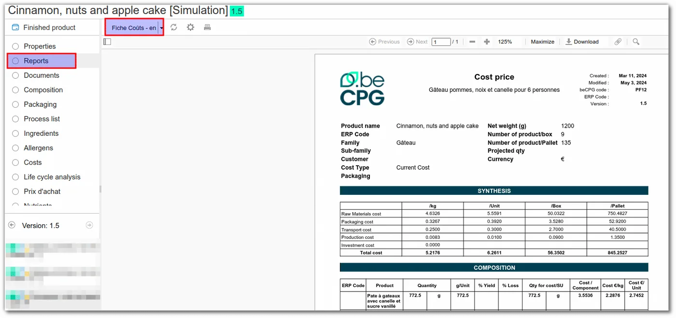This screenshot has width=676, height=318.
Task: Click the 125% zoom level value
Action: click(505, 42)
